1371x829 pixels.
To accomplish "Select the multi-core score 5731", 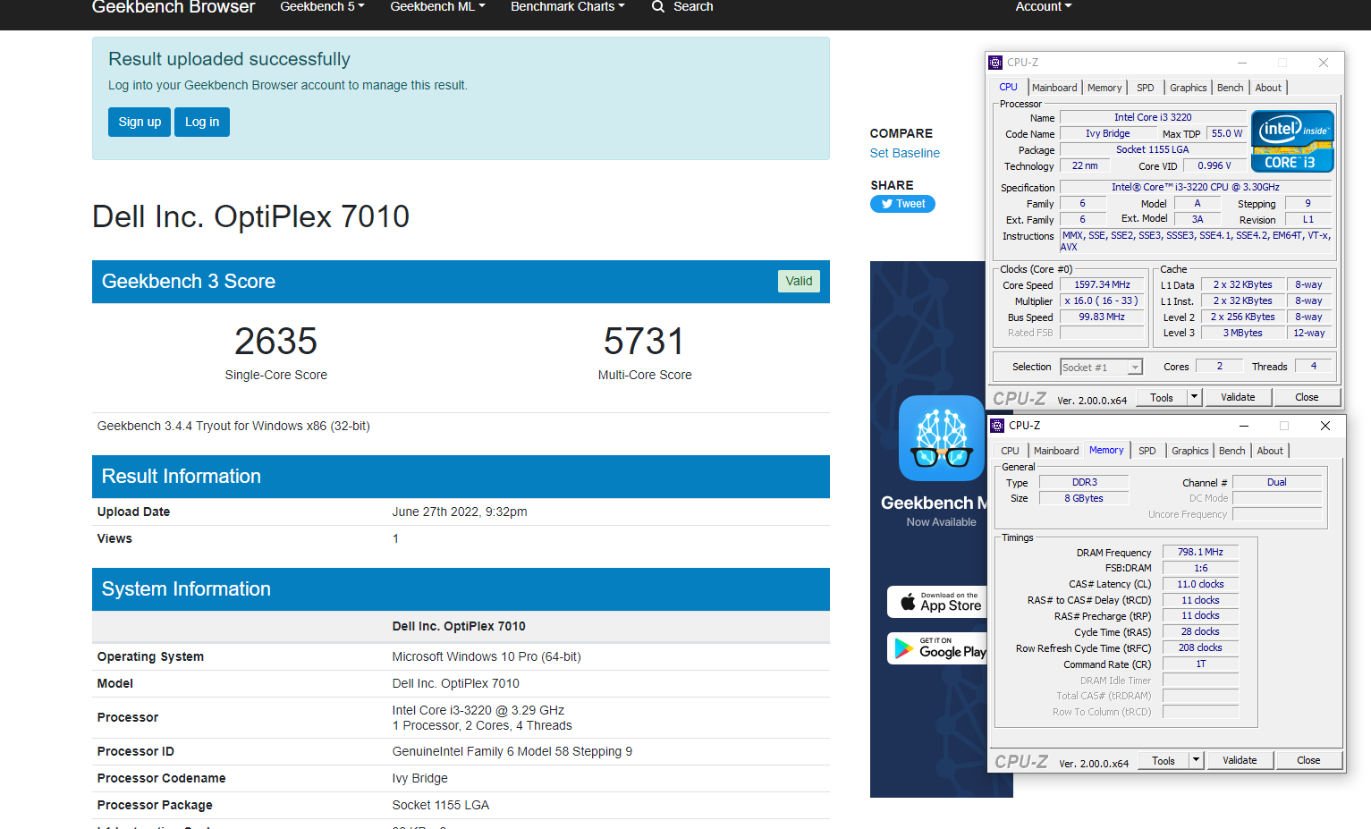I will (645, 341).
